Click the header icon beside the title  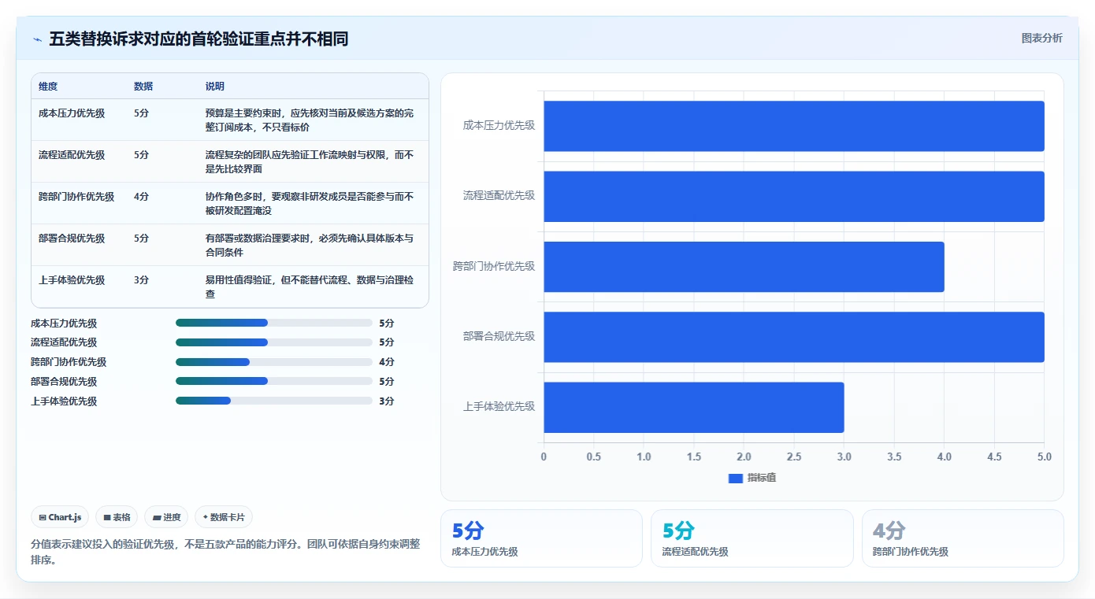(x=38, y=39)
